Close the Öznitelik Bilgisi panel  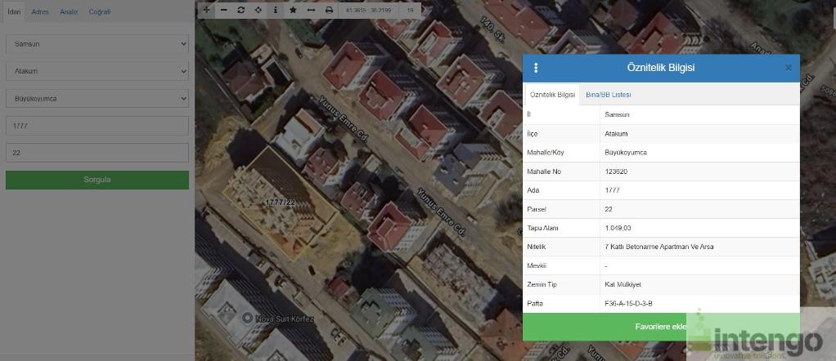(789, 68)
